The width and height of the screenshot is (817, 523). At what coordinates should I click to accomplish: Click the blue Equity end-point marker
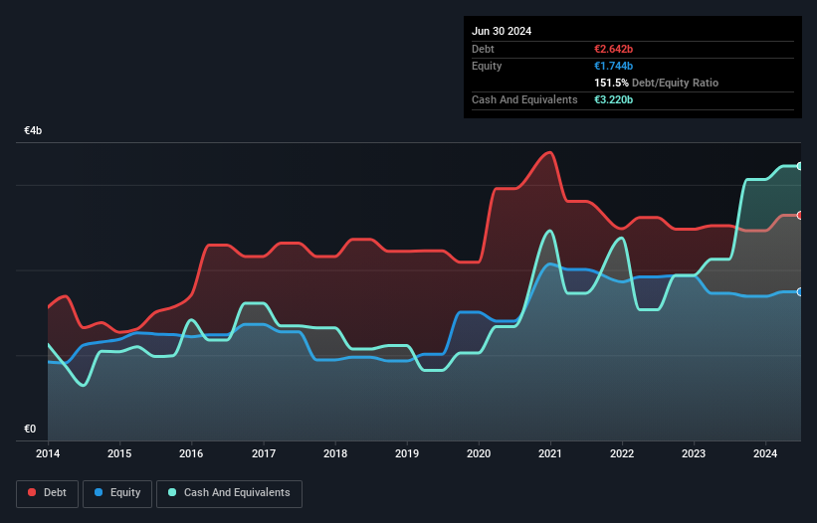[799, 291]
